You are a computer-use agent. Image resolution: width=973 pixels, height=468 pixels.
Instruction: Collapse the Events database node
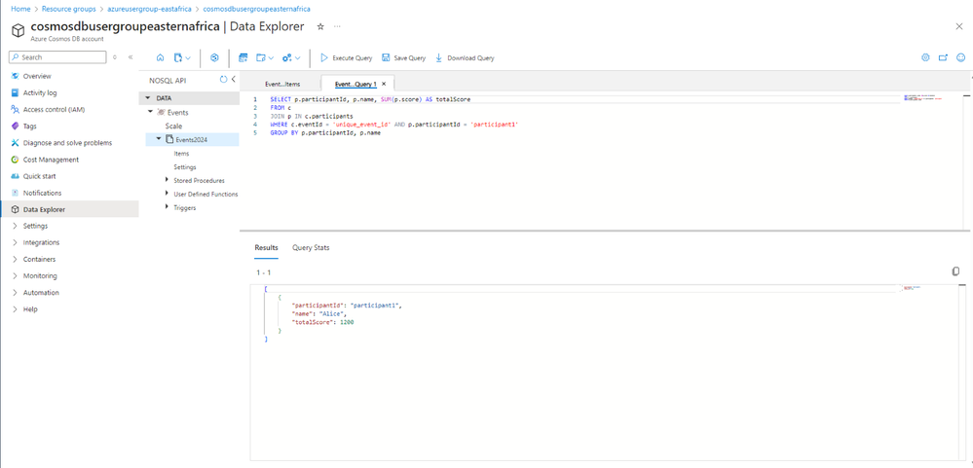tap(150, 112)
